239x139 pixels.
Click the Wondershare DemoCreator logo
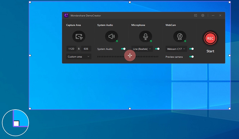point(66,15)
